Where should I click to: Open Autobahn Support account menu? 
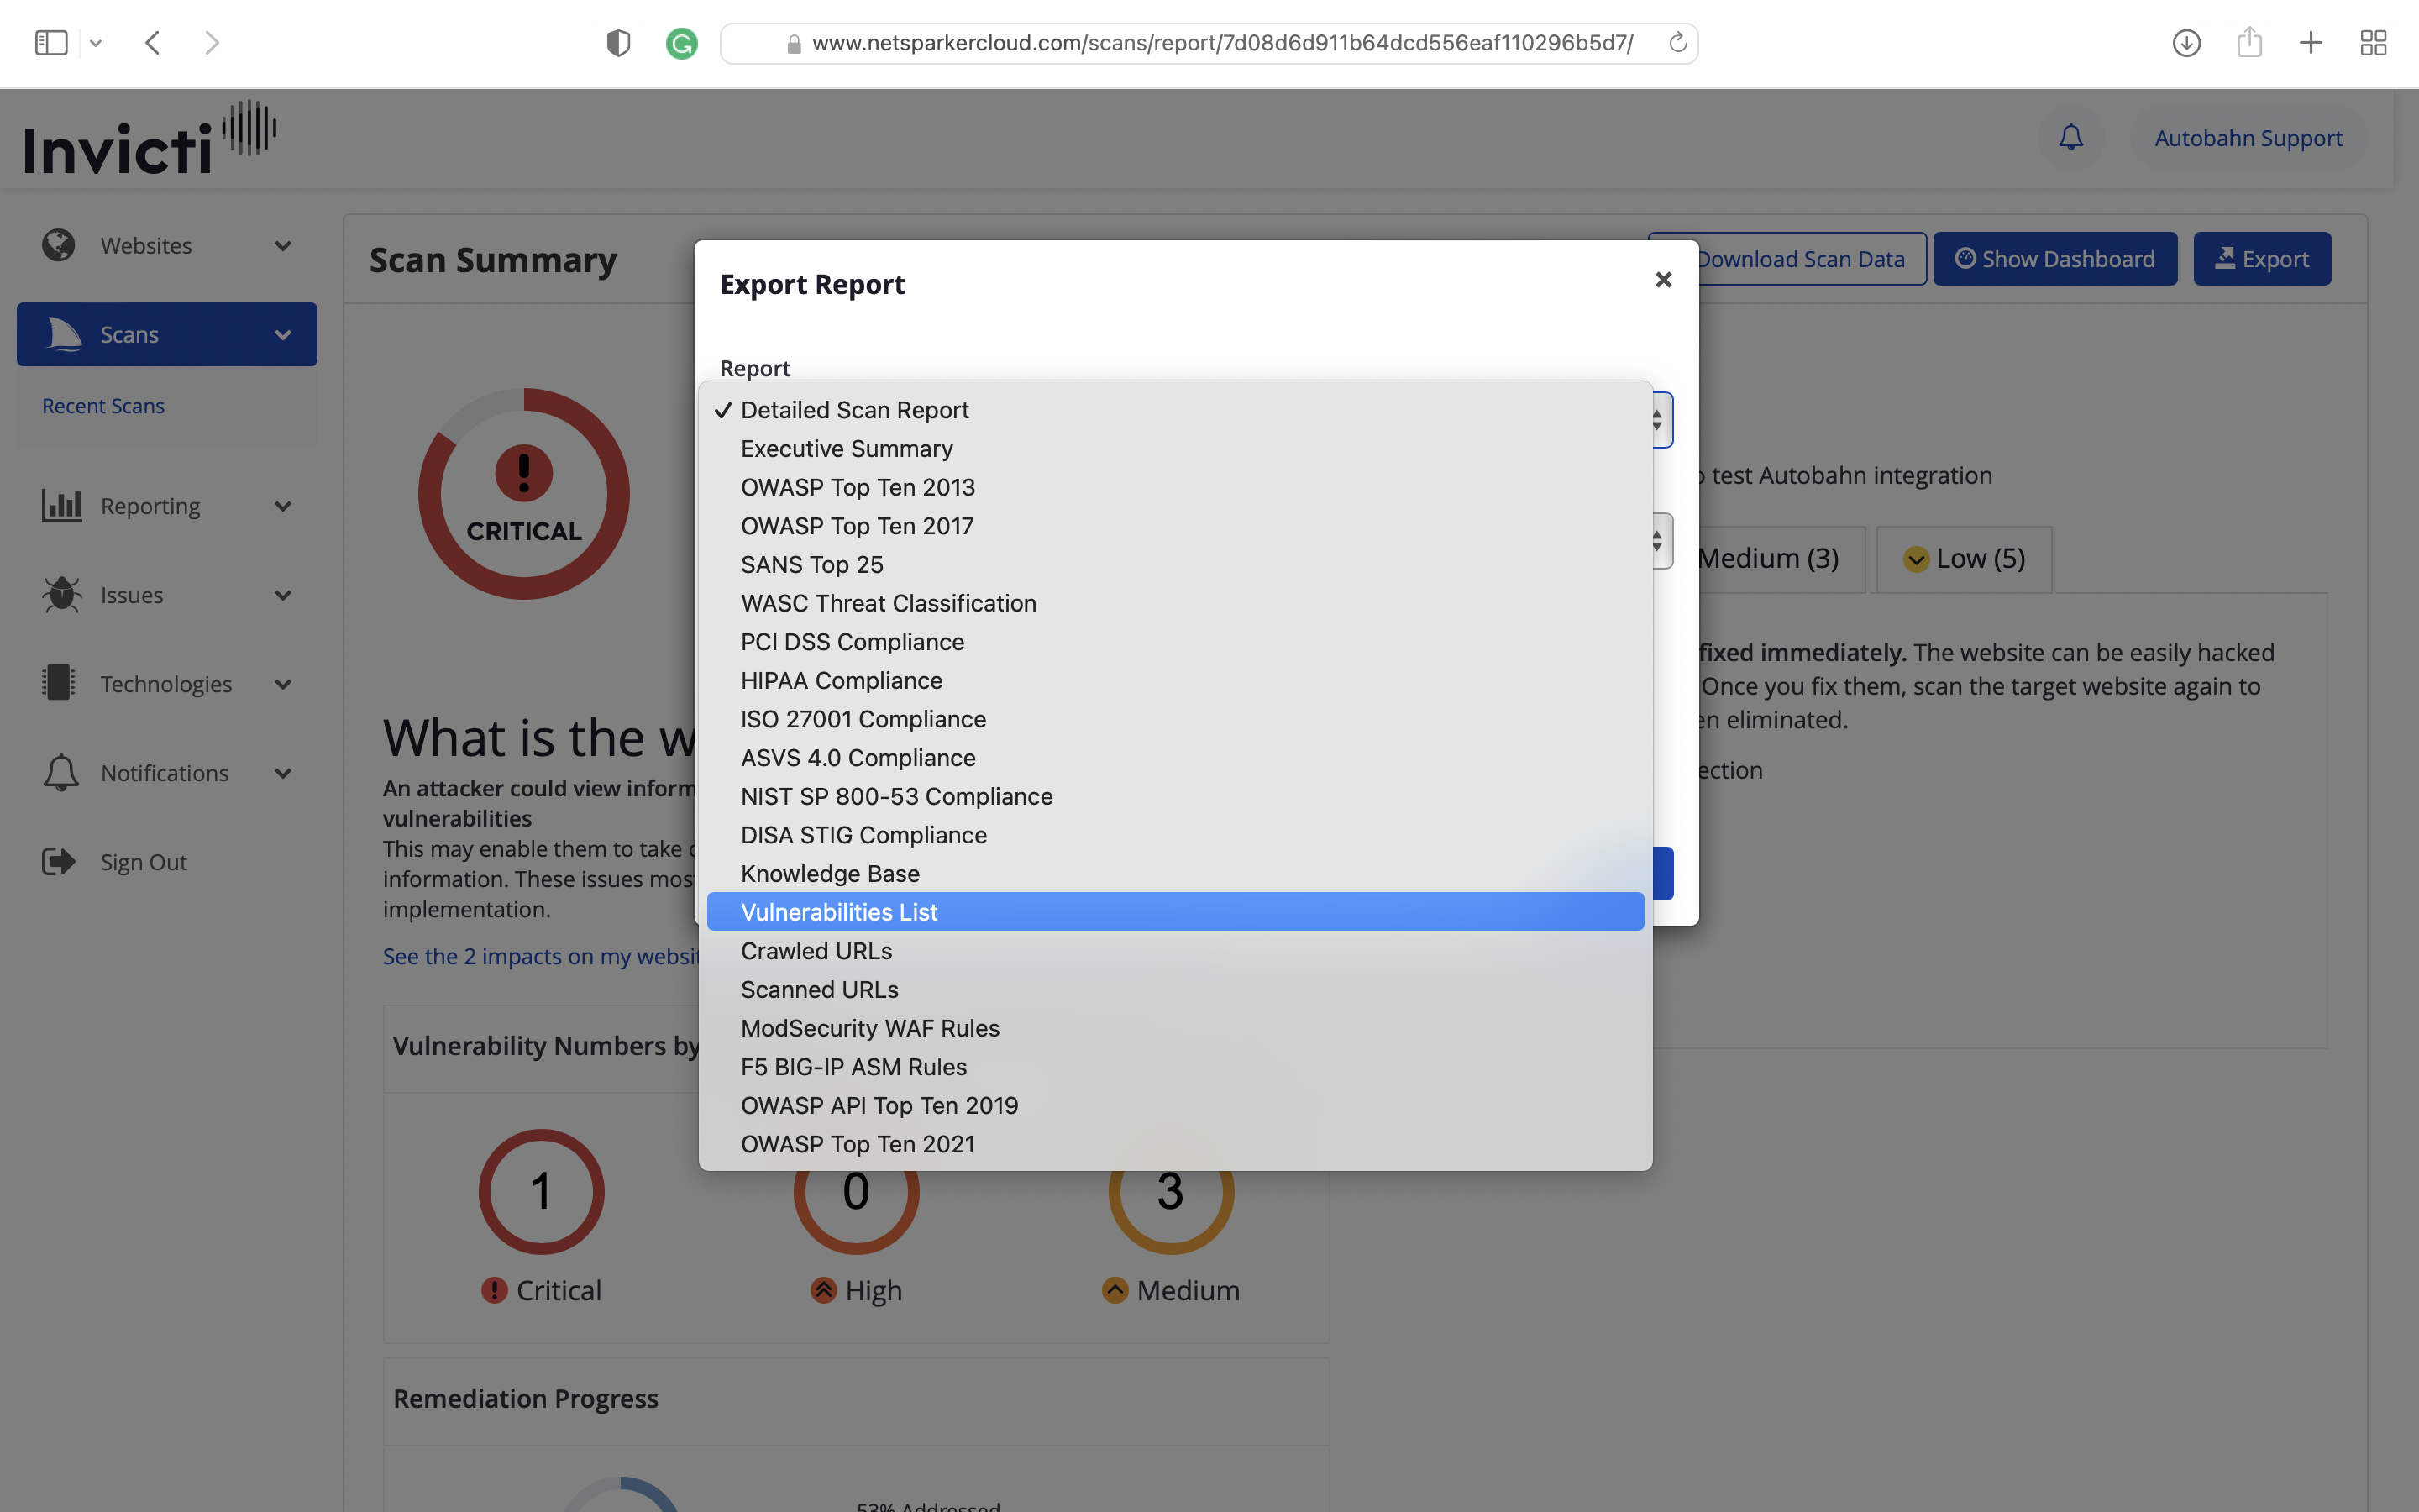[x=2248, y=138]
